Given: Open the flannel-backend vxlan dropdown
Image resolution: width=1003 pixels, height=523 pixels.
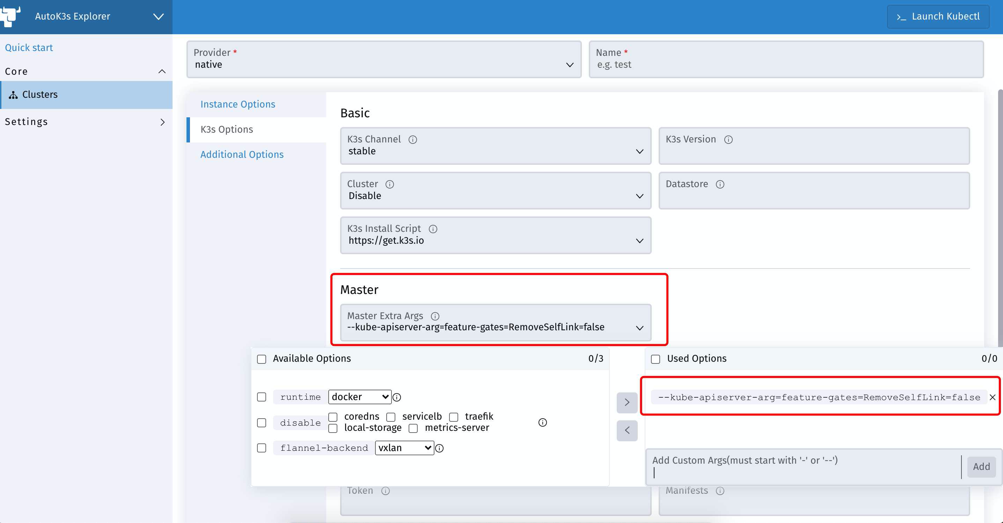Looking at the screenshot, I should pyautogui.click(x=404, y=448).
